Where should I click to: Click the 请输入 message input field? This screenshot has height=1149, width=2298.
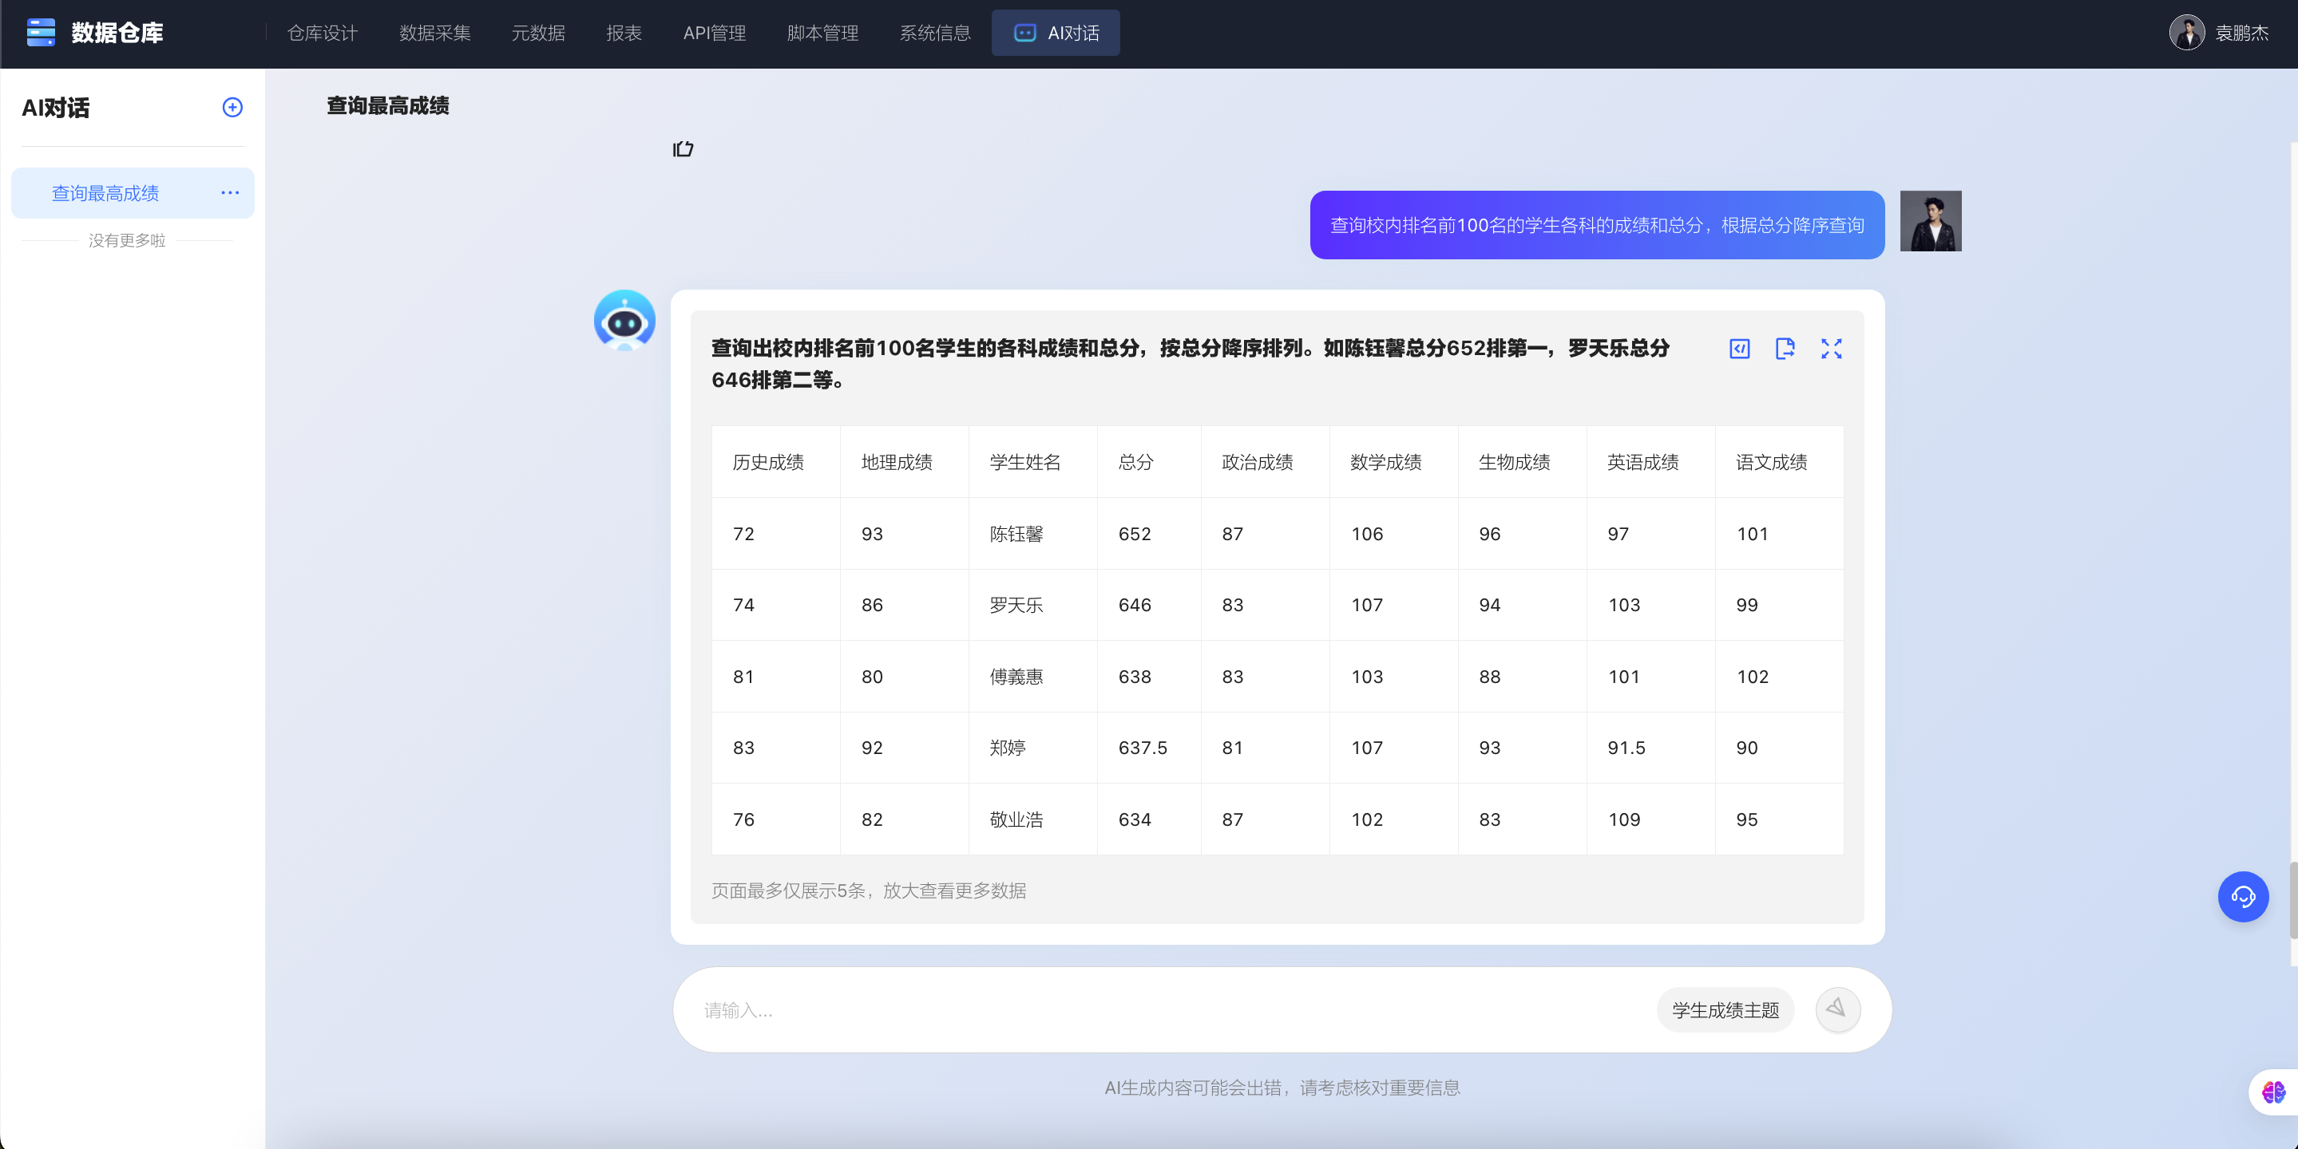point(1159,1010)
